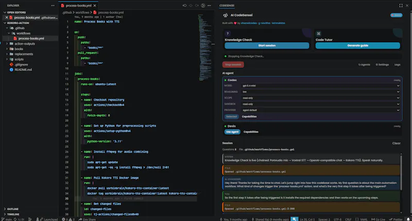The image size is (412, 221).
Task: Click the blue search icon in status bar
Action: pyautogui.click(x=294, y=219)
